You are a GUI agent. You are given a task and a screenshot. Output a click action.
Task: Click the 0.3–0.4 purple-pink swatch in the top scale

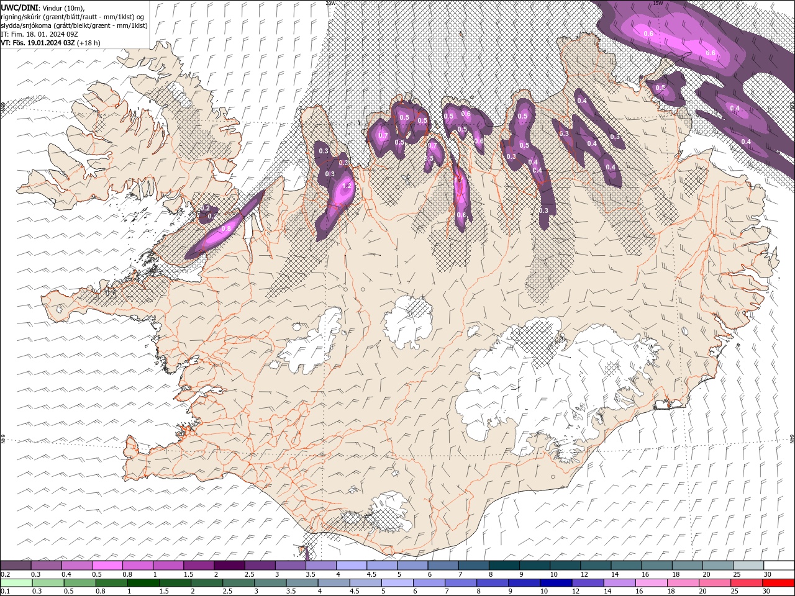click(x=46, y=566)
